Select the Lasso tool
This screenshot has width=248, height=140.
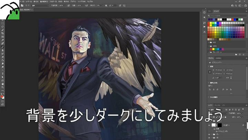pos(2,27)
